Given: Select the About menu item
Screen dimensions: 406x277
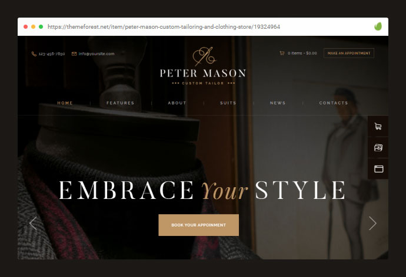Looking at the screenshot, I should click(x=177, y=103).
